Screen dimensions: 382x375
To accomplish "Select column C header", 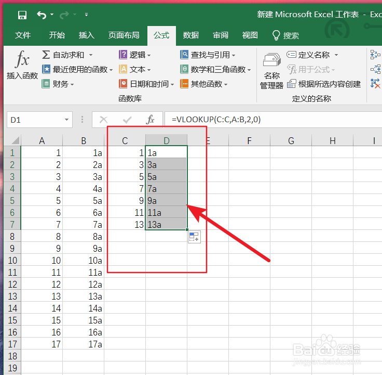I will (x=125, y=140).
